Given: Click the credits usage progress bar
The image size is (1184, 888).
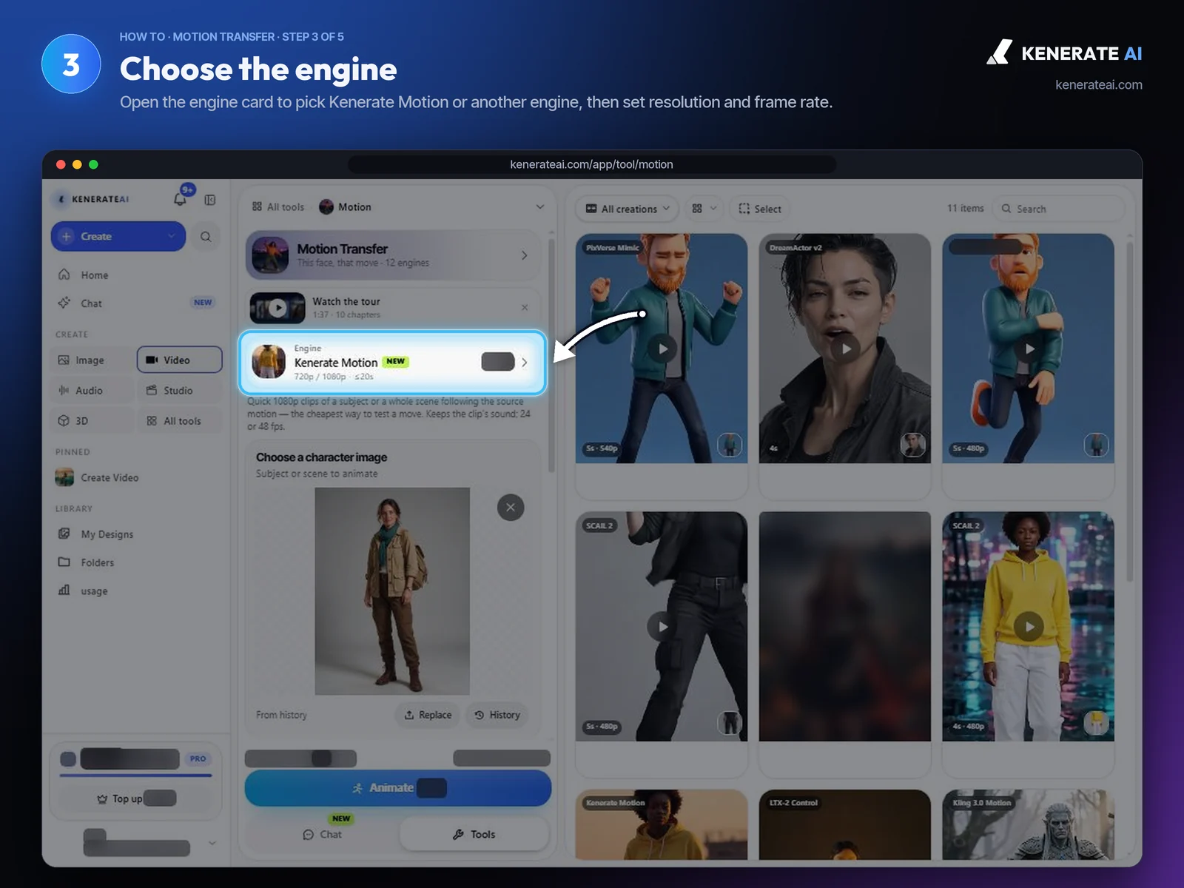Looking at the screenshot, I should coord(136,776).
